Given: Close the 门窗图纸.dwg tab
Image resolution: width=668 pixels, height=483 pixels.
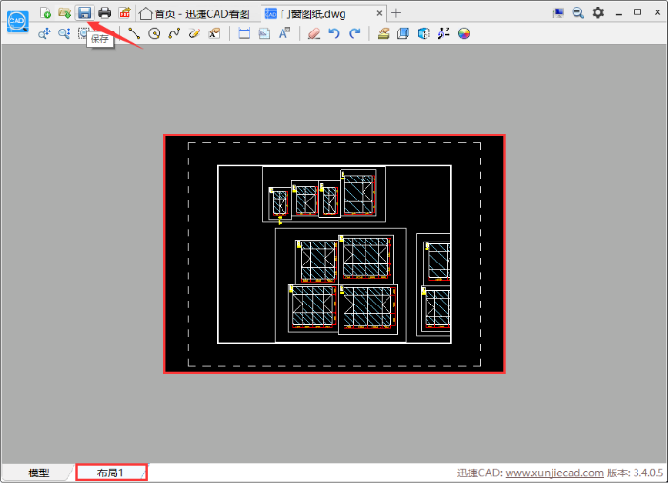Looking at the screenshot, I should tap(379, 13).
